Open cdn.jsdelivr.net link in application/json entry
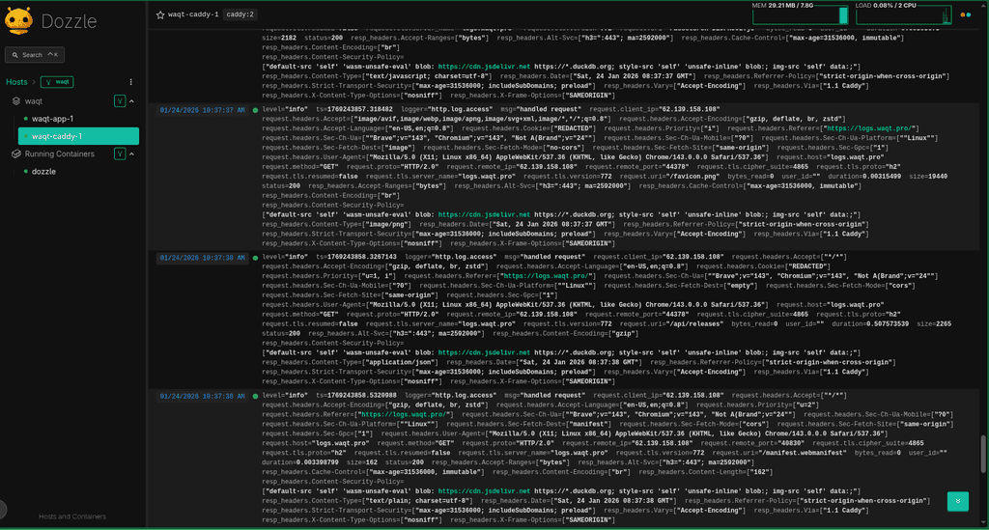The width and height of the screenshot is (989, 530). point(484,353)
